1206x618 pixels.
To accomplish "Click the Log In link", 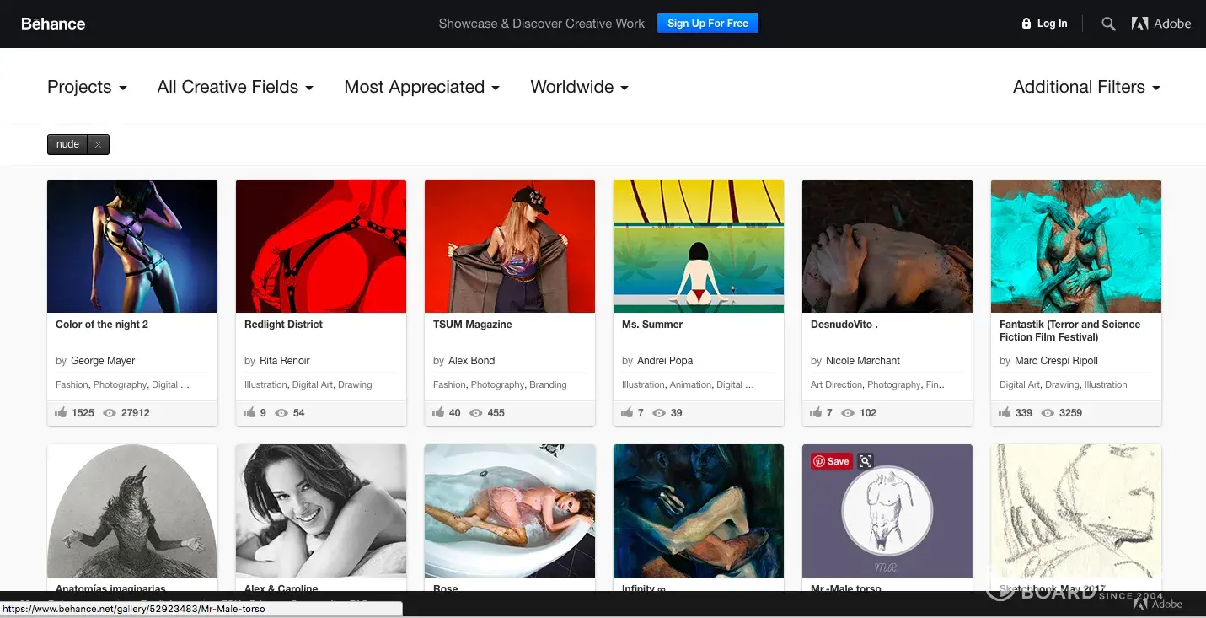I will 1052,24.
